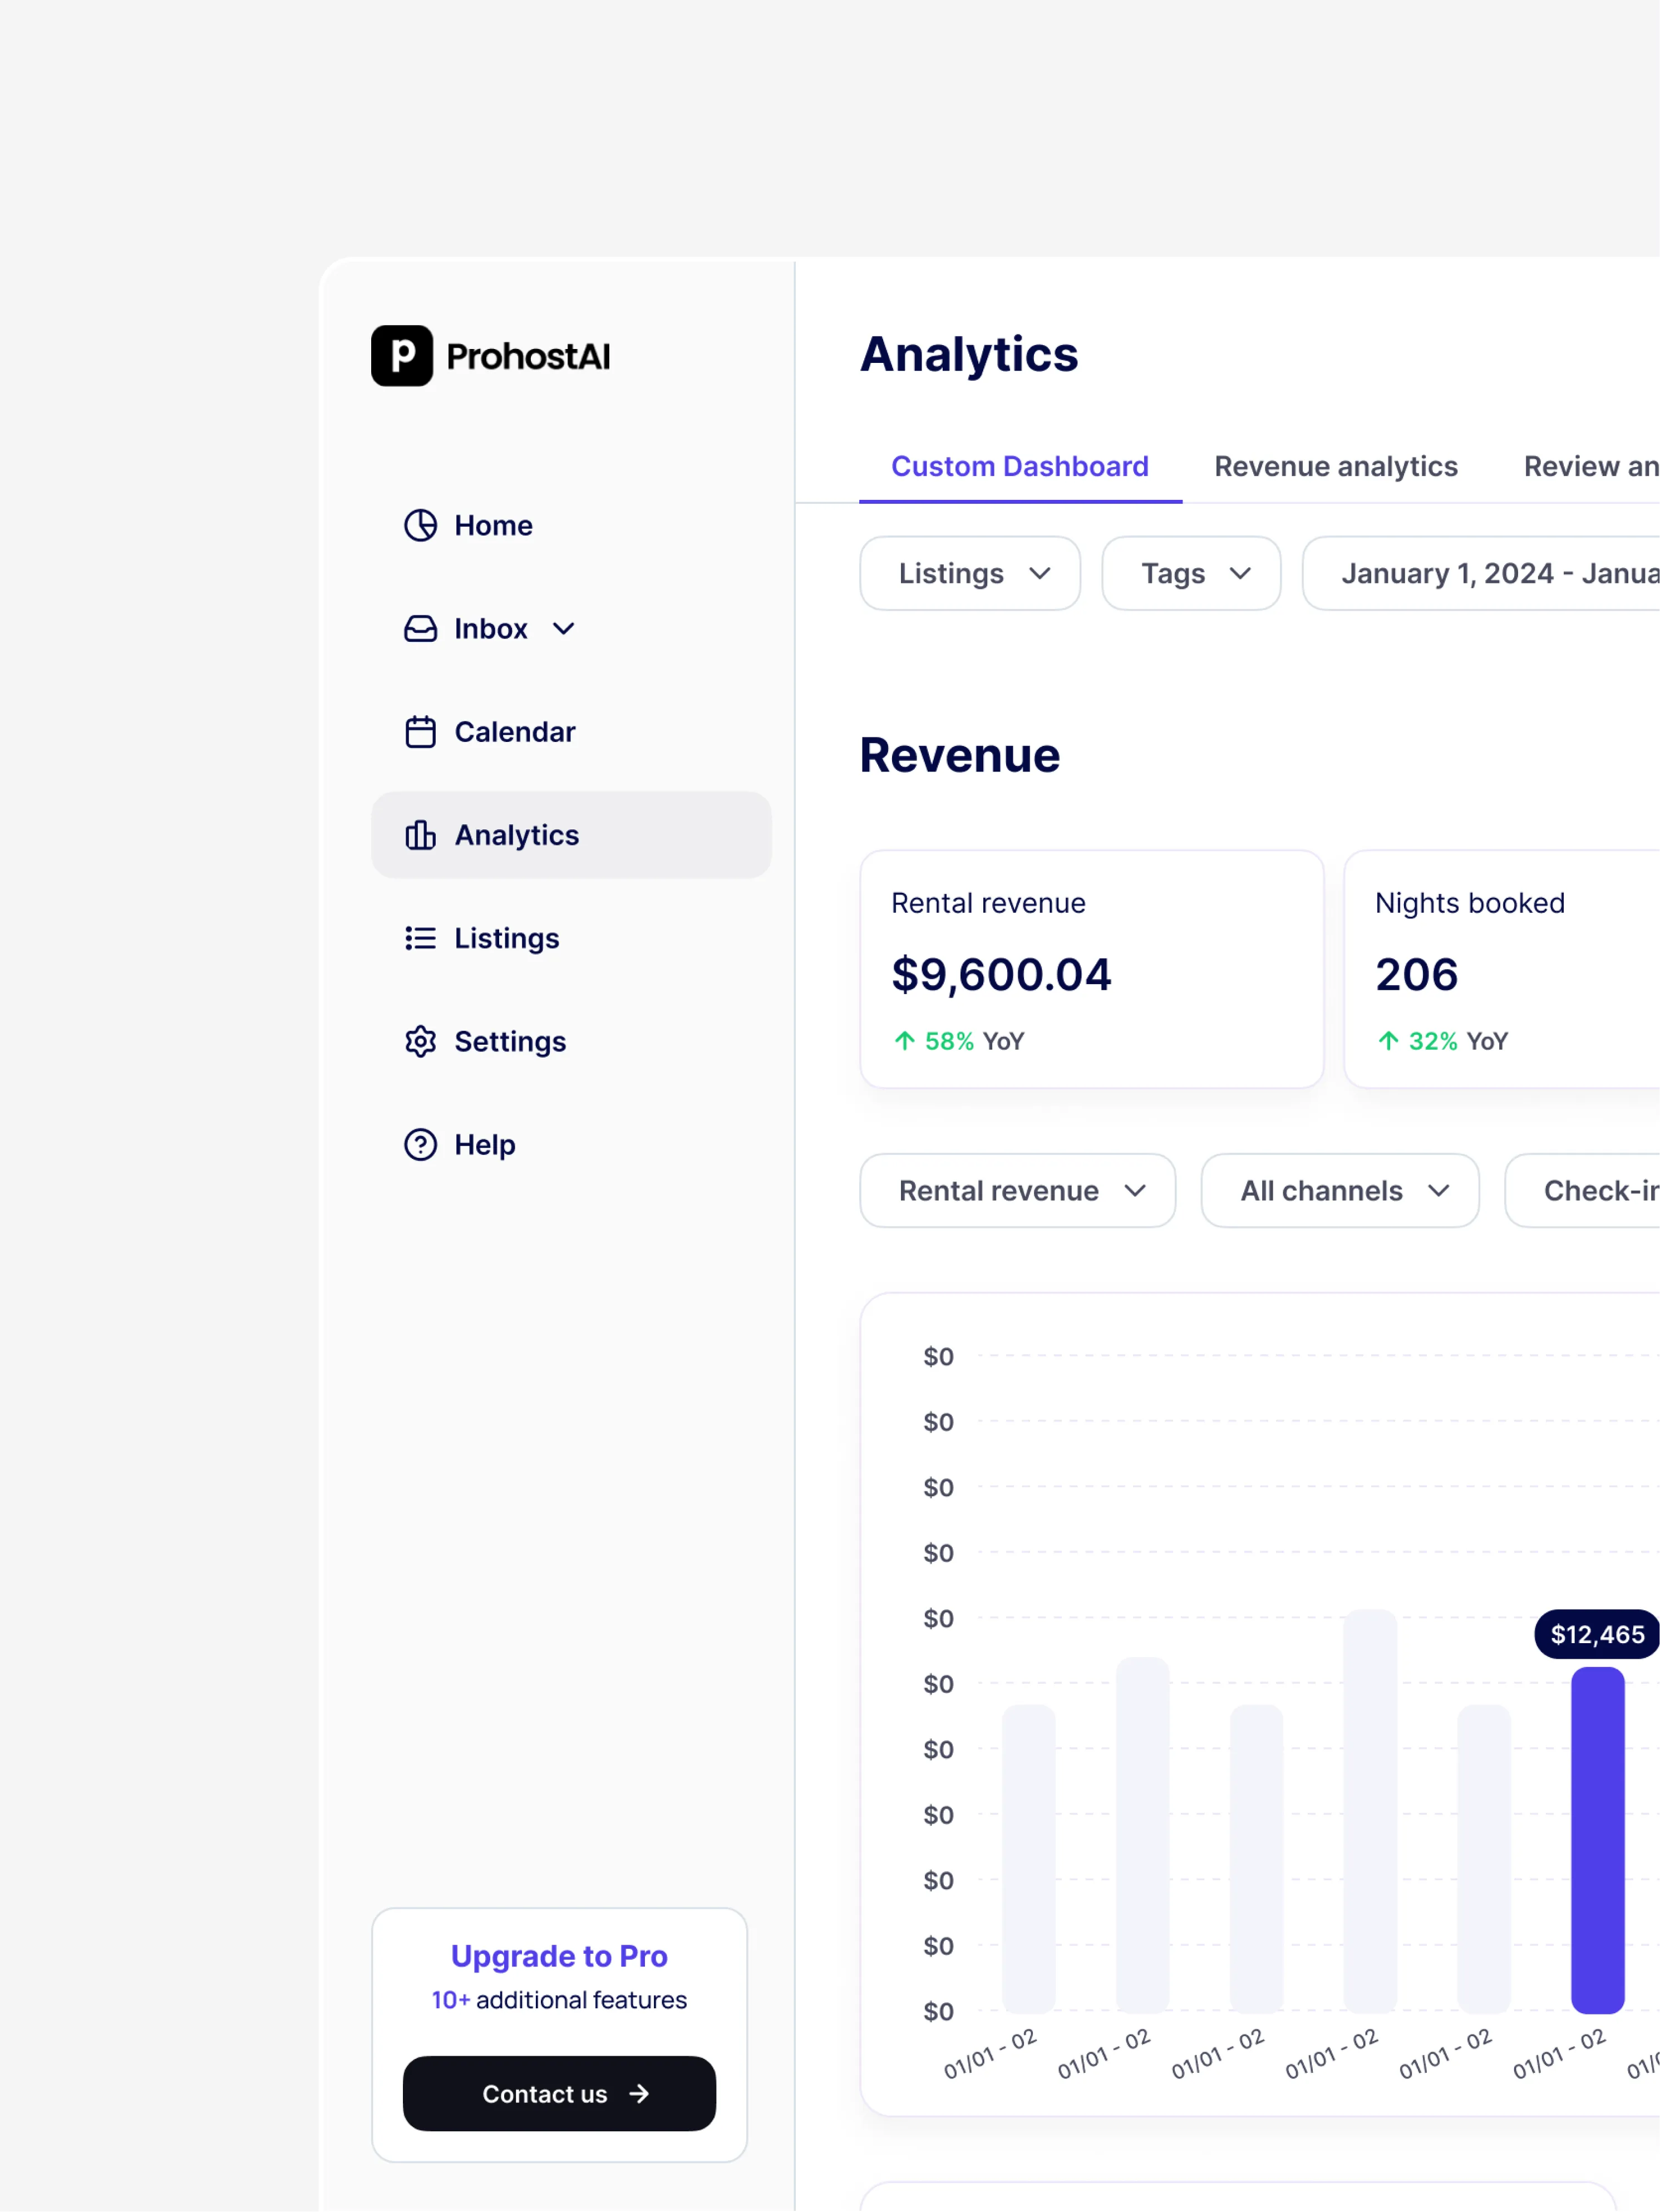Switch to Revenue analytics tab

click(x=1335, y=467)
